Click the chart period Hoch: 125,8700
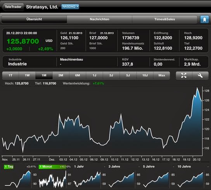 [x=17, y=83]
